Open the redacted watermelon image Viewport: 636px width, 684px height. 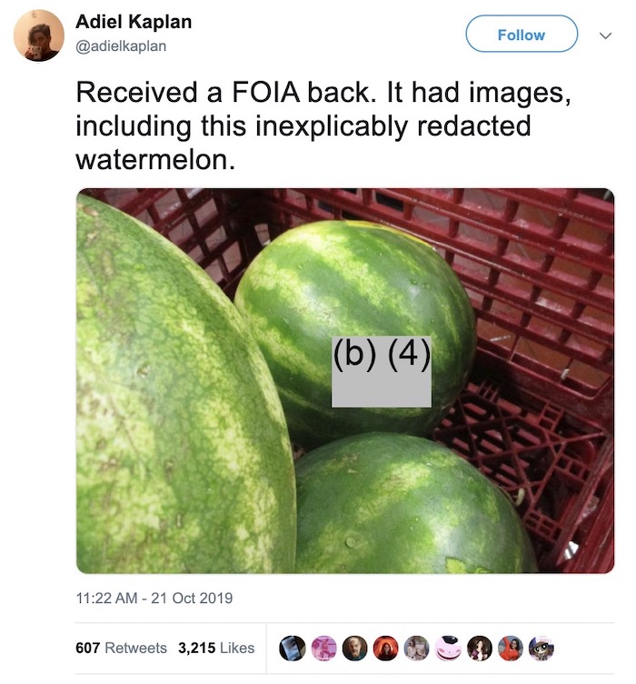coord(345,380)
